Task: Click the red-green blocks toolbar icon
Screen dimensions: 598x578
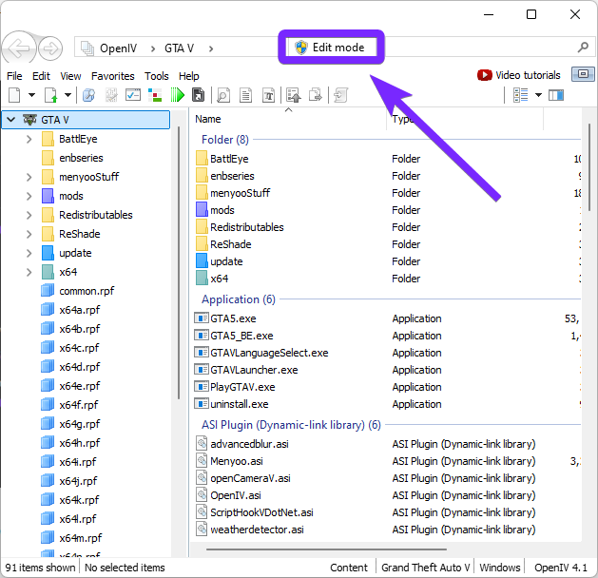Action: click(x=155, y=95)
